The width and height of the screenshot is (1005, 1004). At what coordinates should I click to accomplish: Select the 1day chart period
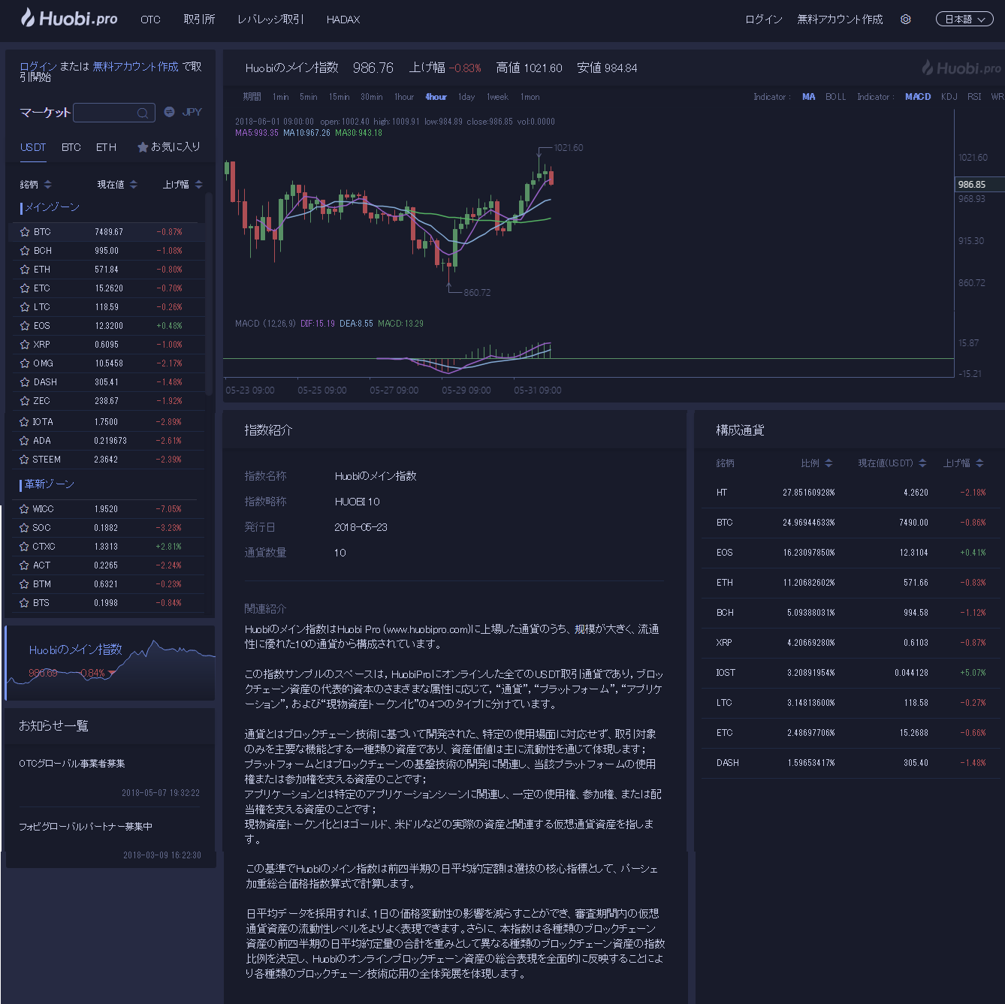point(466,97)
